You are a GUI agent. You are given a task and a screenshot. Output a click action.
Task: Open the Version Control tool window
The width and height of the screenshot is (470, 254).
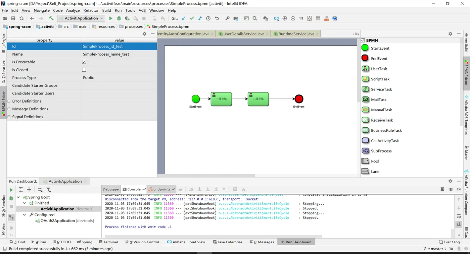click(x=142, y=242)
